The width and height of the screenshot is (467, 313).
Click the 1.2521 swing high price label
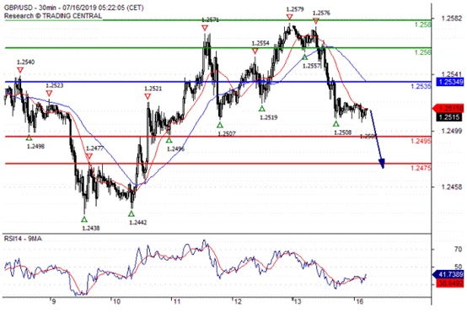pyautogui.click(x=153, y=89)
